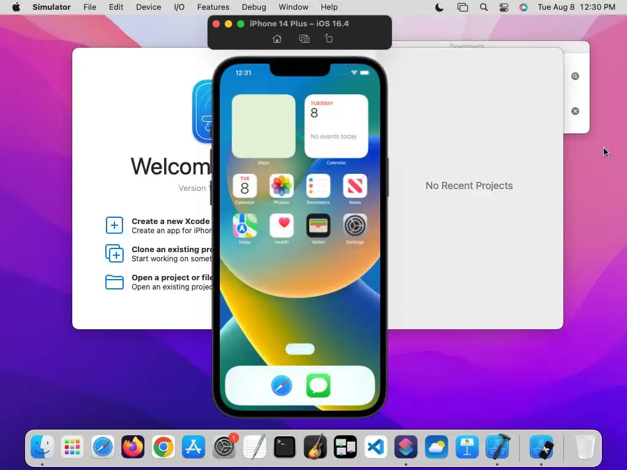The height and width of the screenshot is (470, 627).
Task: Click No Recent Projects text in Xcode
Action: (x=469, y=185)
